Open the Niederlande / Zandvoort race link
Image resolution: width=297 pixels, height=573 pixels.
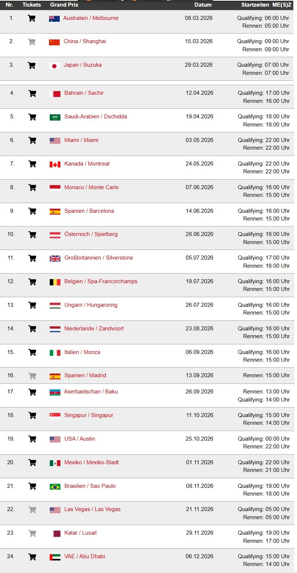94,329
